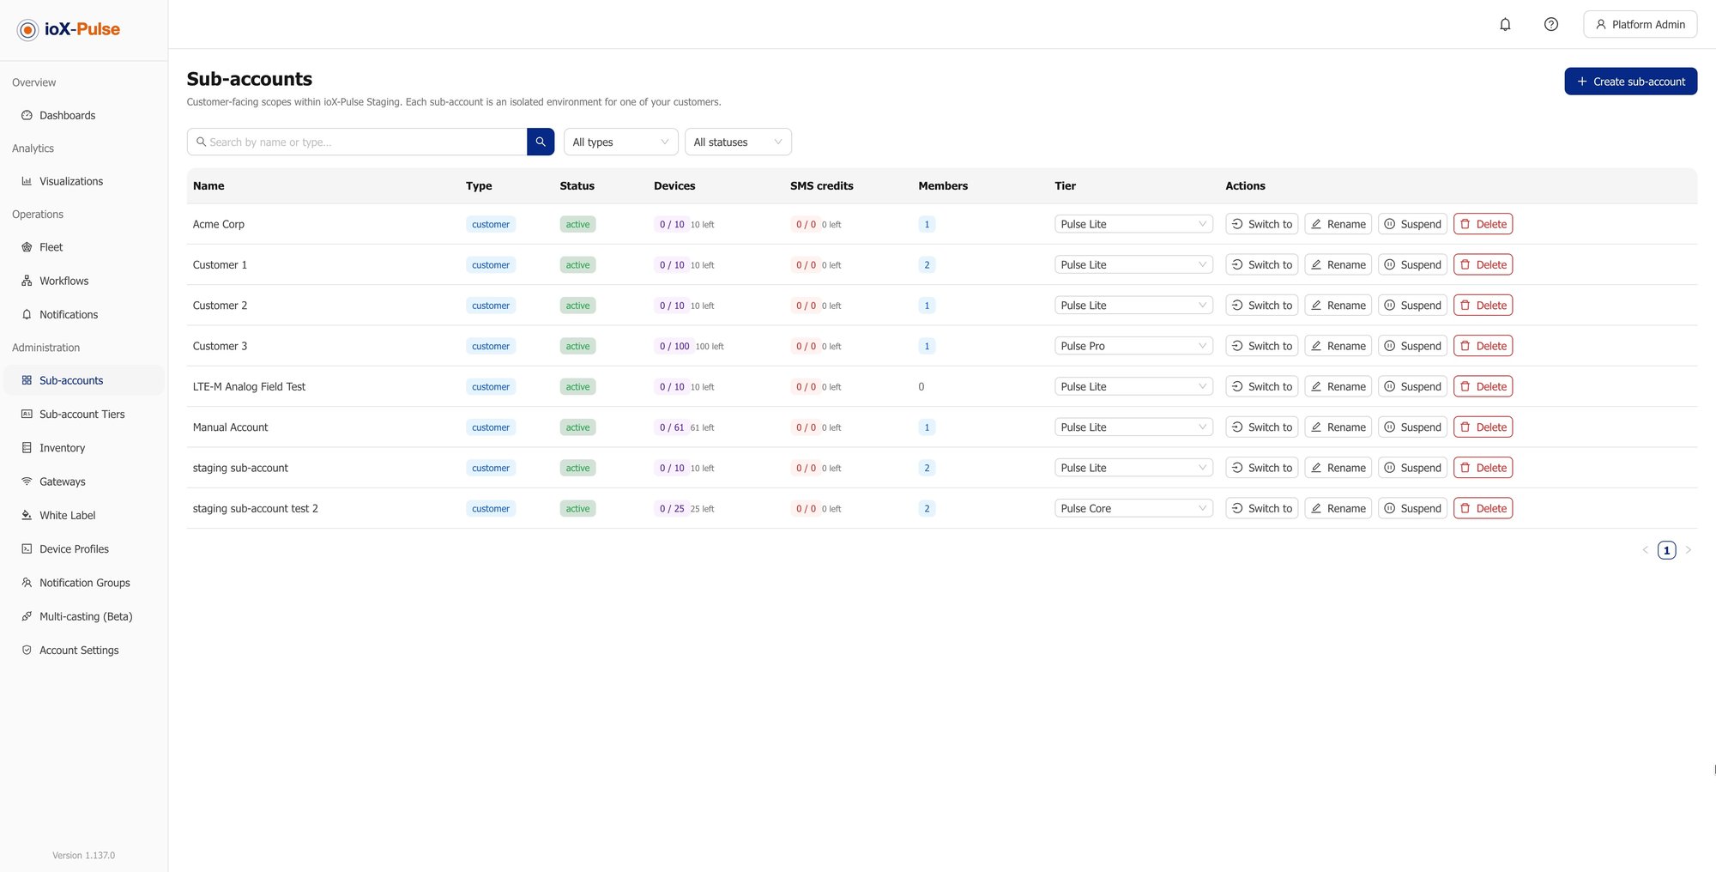
Task: Open the notifications bell icon
Action: click(1505, 24)
